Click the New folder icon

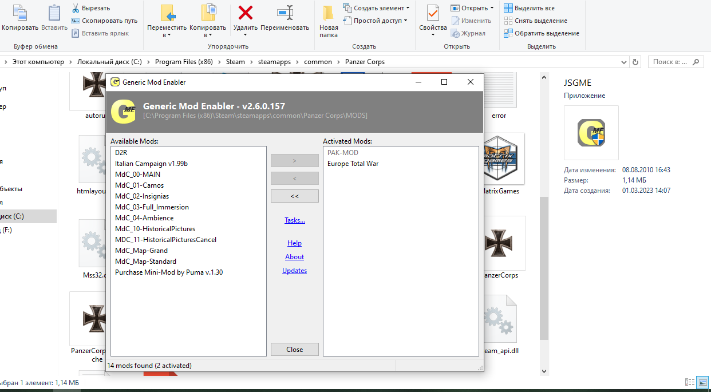pyautogui.click(x=328, y=13)
